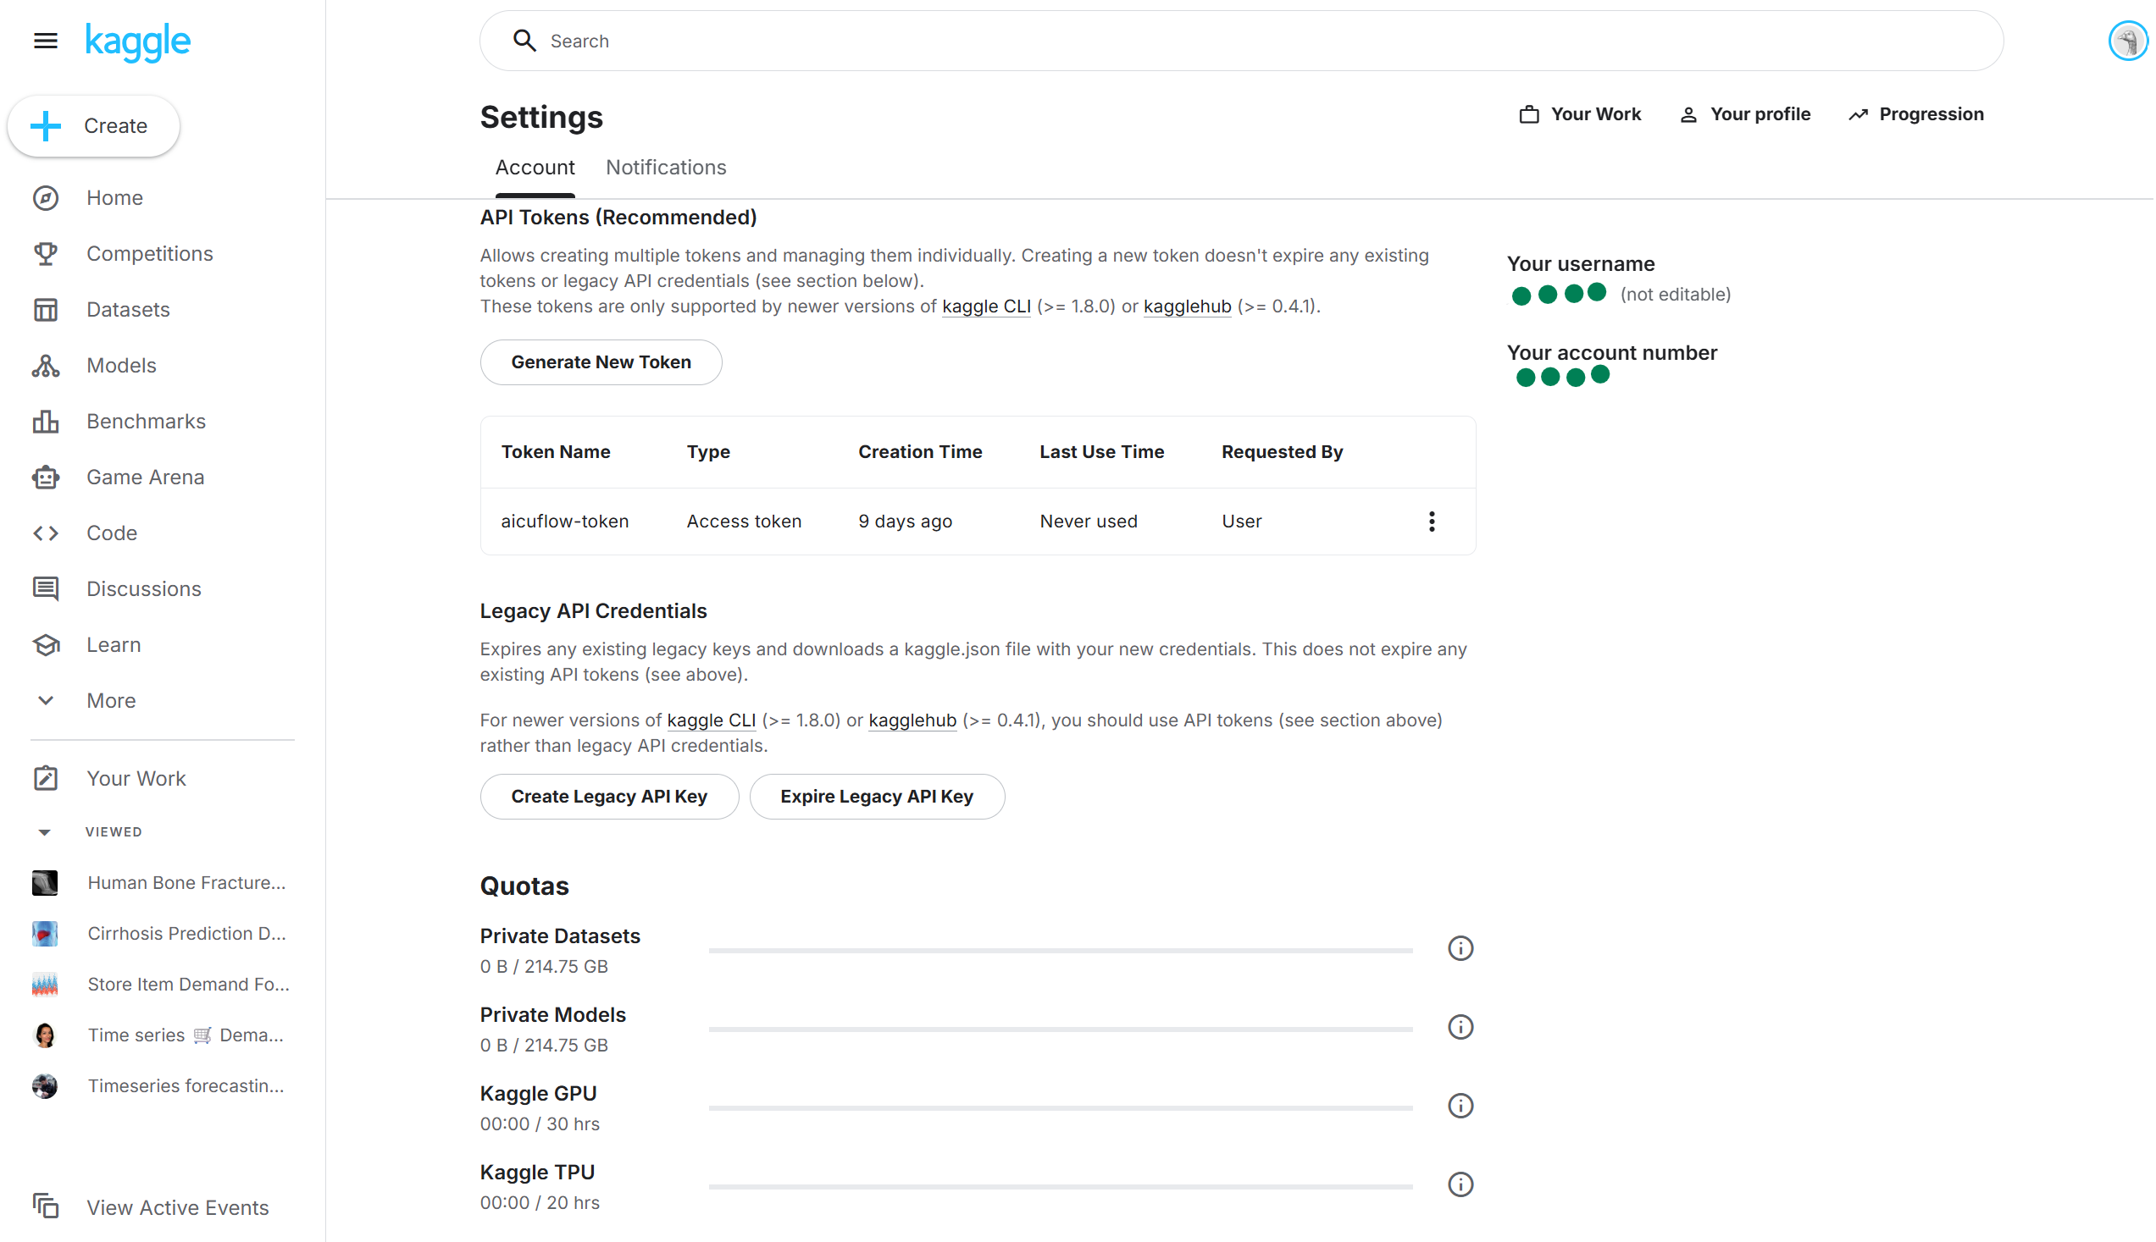This screenshot has width=2156, height=1242.
Task: Show info for Private Datasets quota
Action: (1460, 948)
